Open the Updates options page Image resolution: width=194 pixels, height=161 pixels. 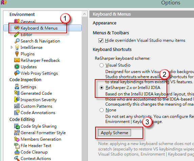tap(28, 67)
